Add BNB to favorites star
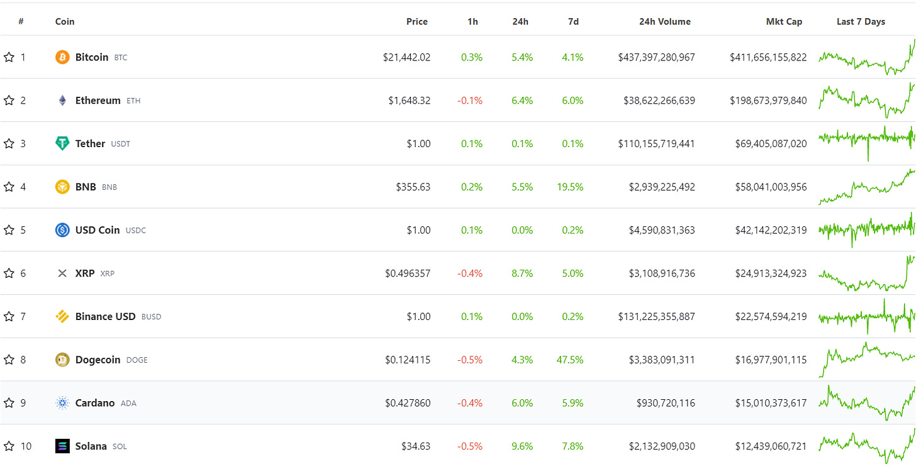916x469 pixels. coord(9,187)
